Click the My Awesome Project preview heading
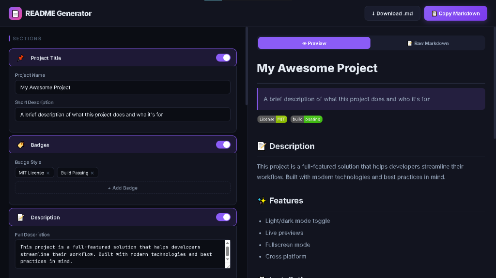 (317, 68)
